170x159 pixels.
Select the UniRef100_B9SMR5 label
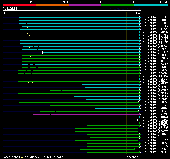156,35
